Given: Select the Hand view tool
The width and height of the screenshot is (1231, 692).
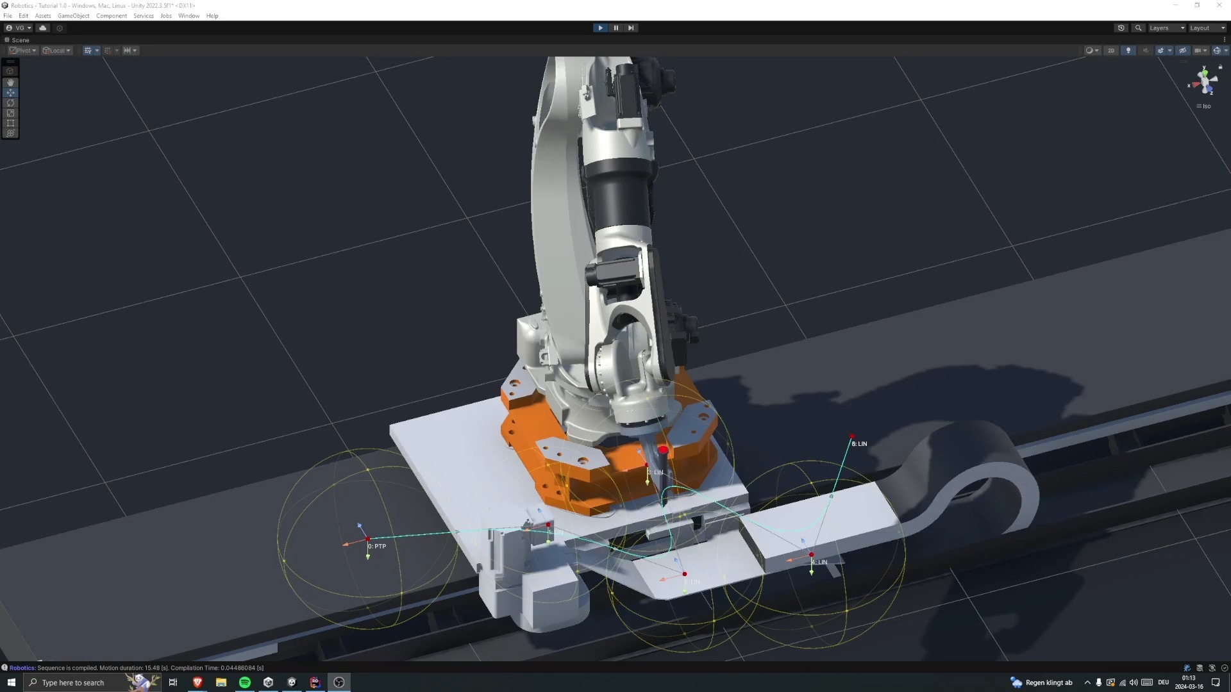Looking at the screenshot, I should (x=10, y=83).
